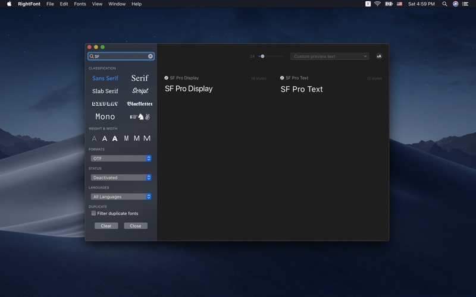Choose the Slab Serif classification

coord(105,91)
